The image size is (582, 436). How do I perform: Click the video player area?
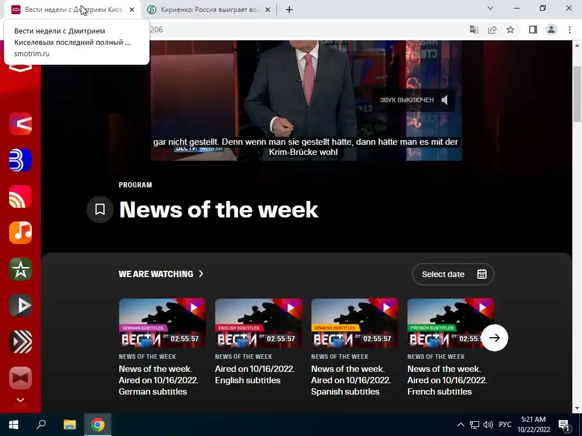306,100
